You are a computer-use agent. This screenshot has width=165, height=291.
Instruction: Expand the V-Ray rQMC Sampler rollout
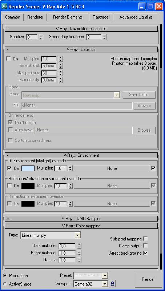point(81,219)
